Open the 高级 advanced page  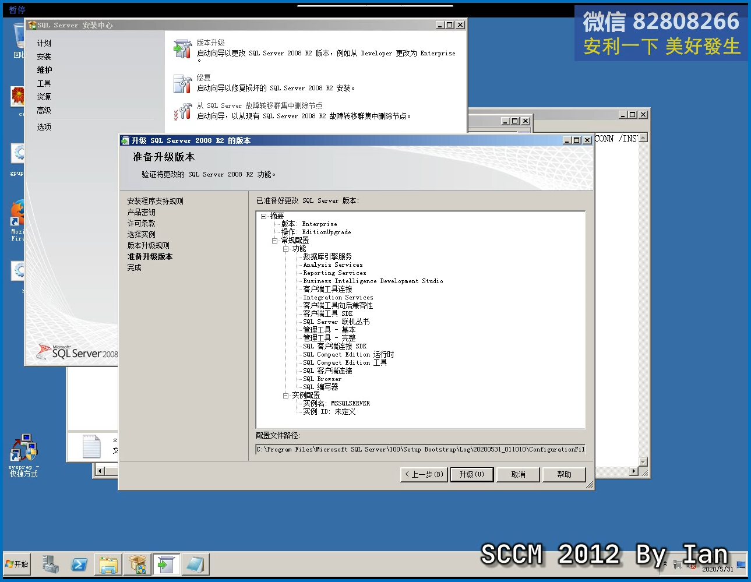click(x=44, y=110)
